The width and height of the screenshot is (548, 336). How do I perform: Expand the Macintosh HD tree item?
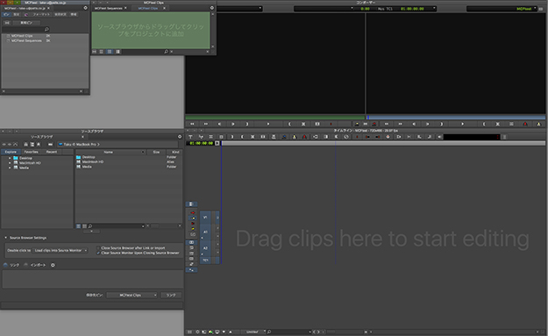coord(10,163)
